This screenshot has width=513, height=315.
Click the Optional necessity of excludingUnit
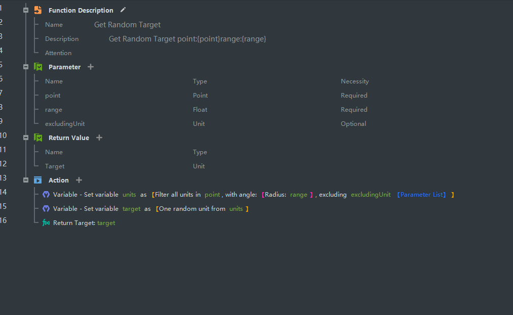click(353, 123)
